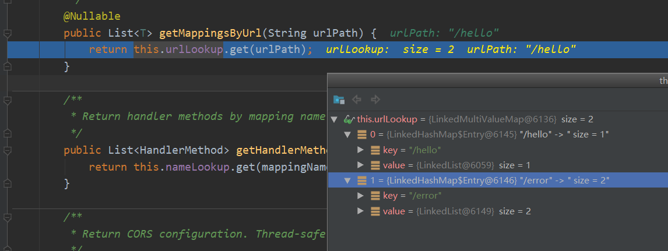Click the field icon beside key "/hello"
This screenshot has width=668, height=251.
pyautogui.click(x=375, y=150)
